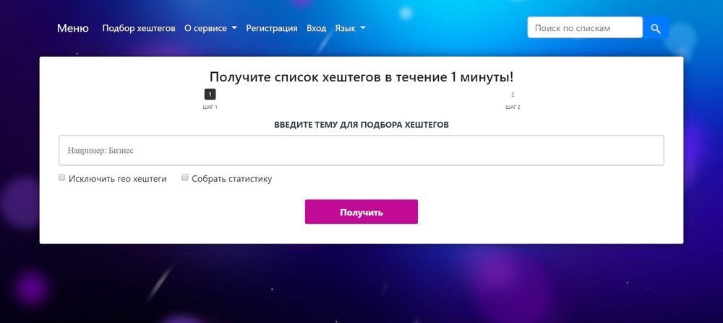
Task: Open the Вход login link
Action: point(317,28)
